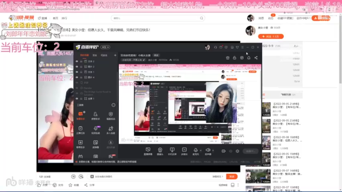Screen dimensions: 342x192
Task: Show the hidden Nanaka source
Action: (77, 88)
